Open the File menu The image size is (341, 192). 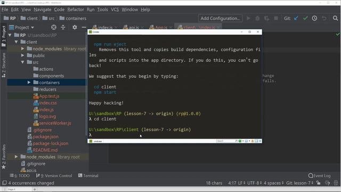(5, 10)
